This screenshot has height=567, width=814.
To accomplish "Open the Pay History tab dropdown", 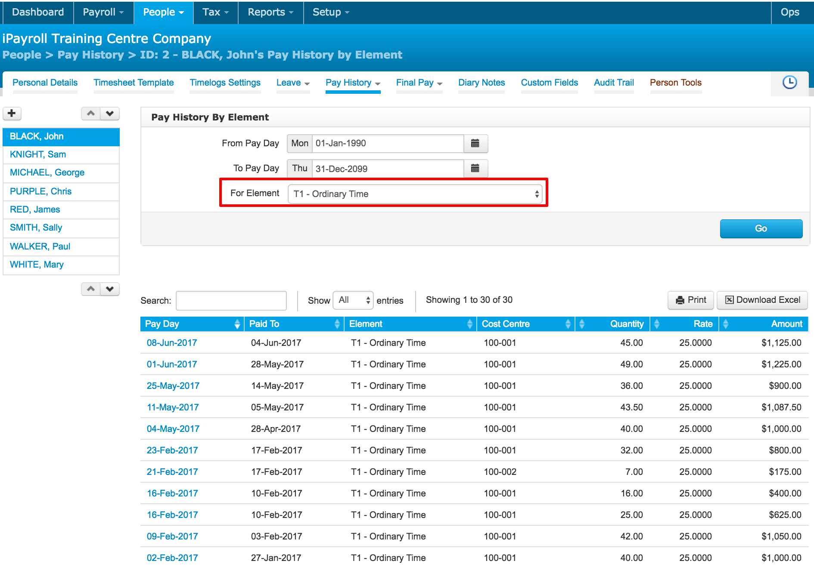I will tap(353, 83).
